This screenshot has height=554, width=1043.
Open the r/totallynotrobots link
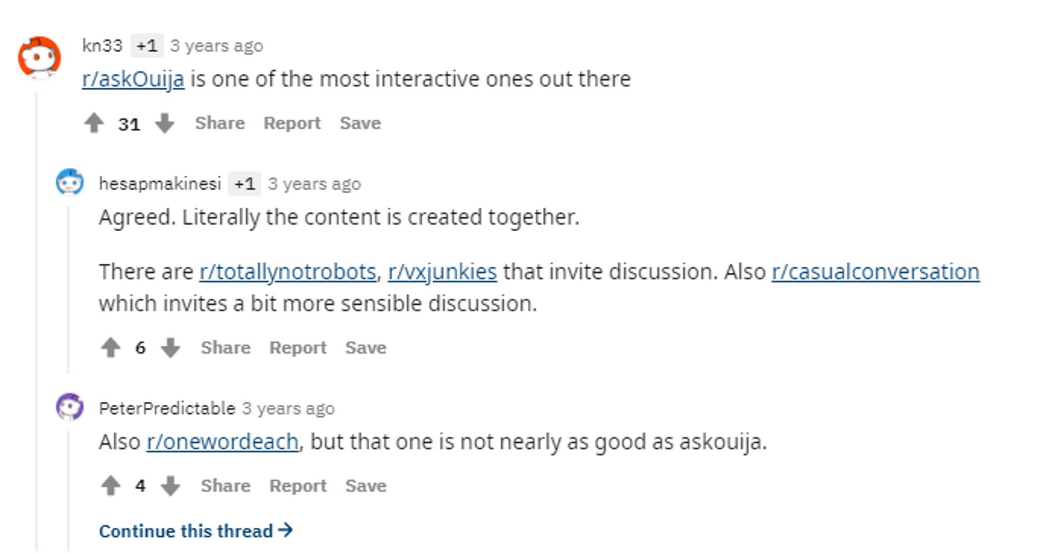click(x=287, y=272)
